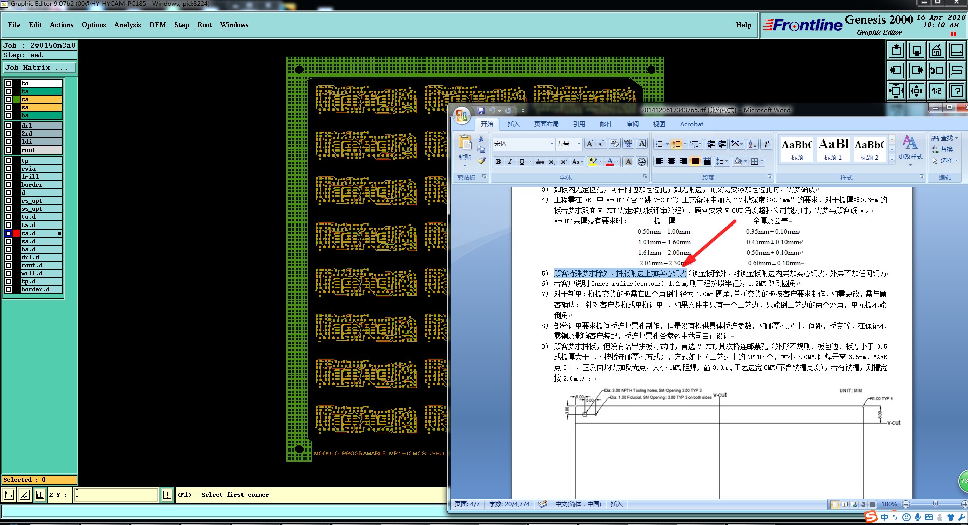Toggle Bold formatting in Word

pos(498,162)
